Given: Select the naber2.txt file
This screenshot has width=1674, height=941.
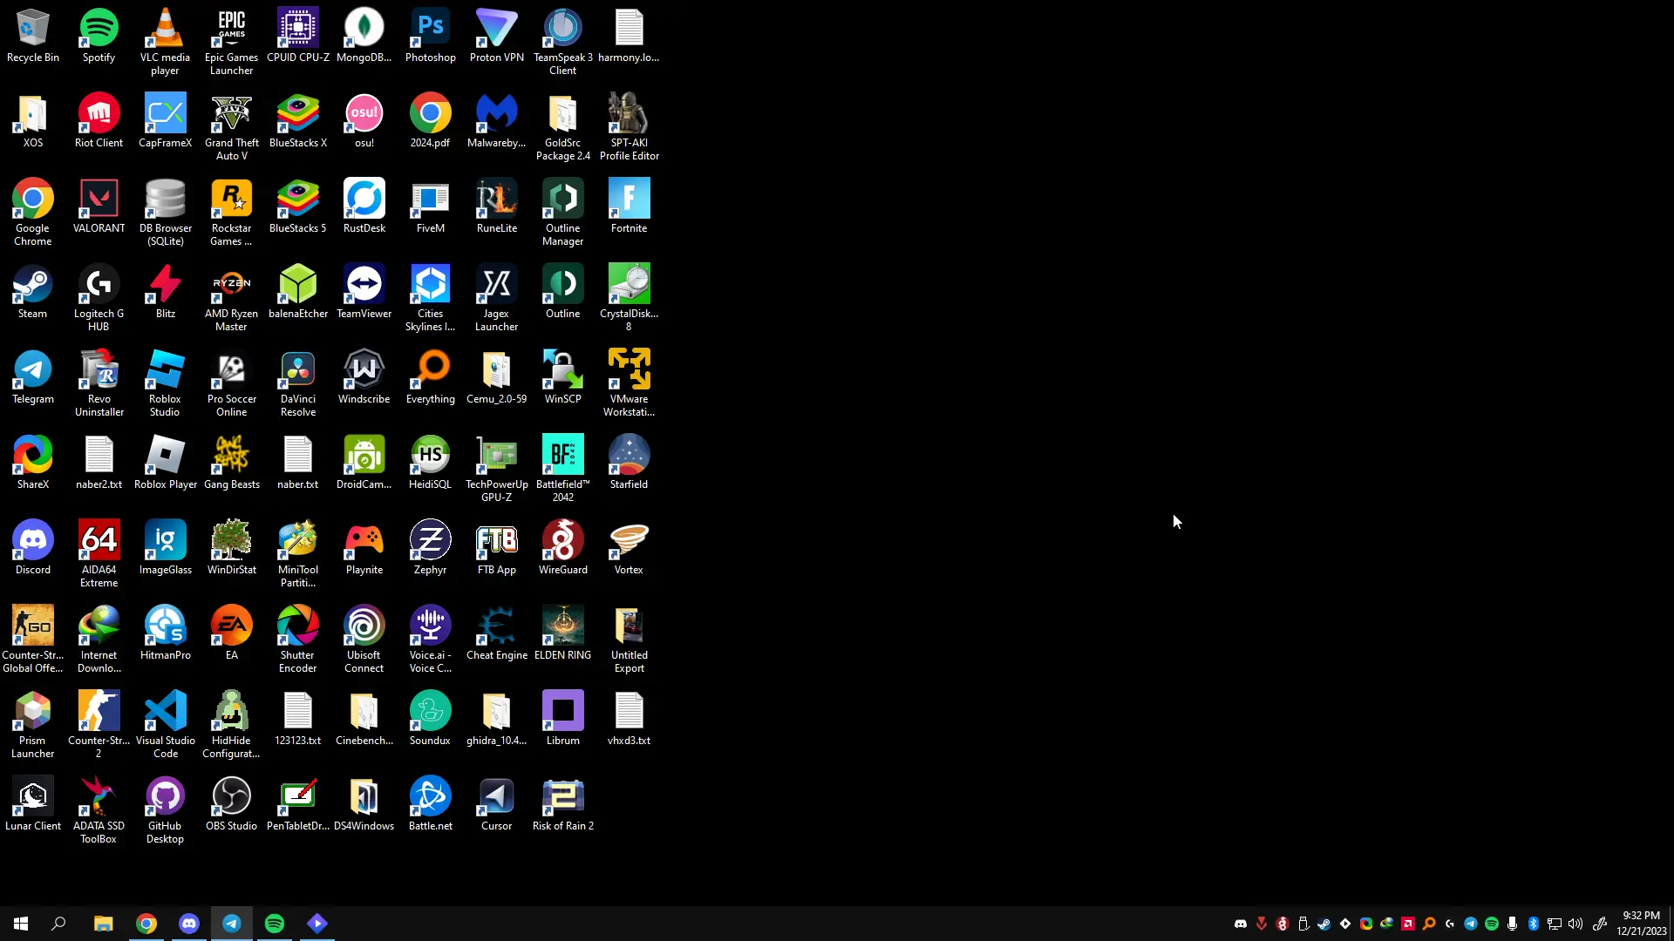Looking at the screenshot, I should [99, 464].
